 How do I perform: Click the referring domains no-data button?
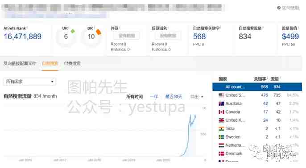(168, 36)
